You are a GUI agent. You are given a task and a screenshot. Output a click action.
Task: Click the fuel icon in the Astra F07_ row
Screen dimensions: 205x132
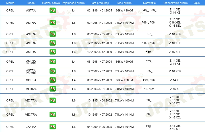[x=52, y=34]
